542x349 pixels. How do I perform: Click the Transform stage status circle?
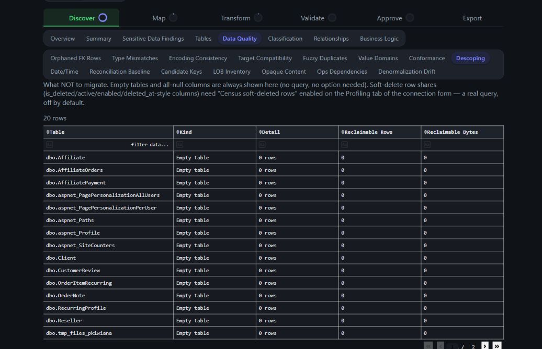coord(258,18)
